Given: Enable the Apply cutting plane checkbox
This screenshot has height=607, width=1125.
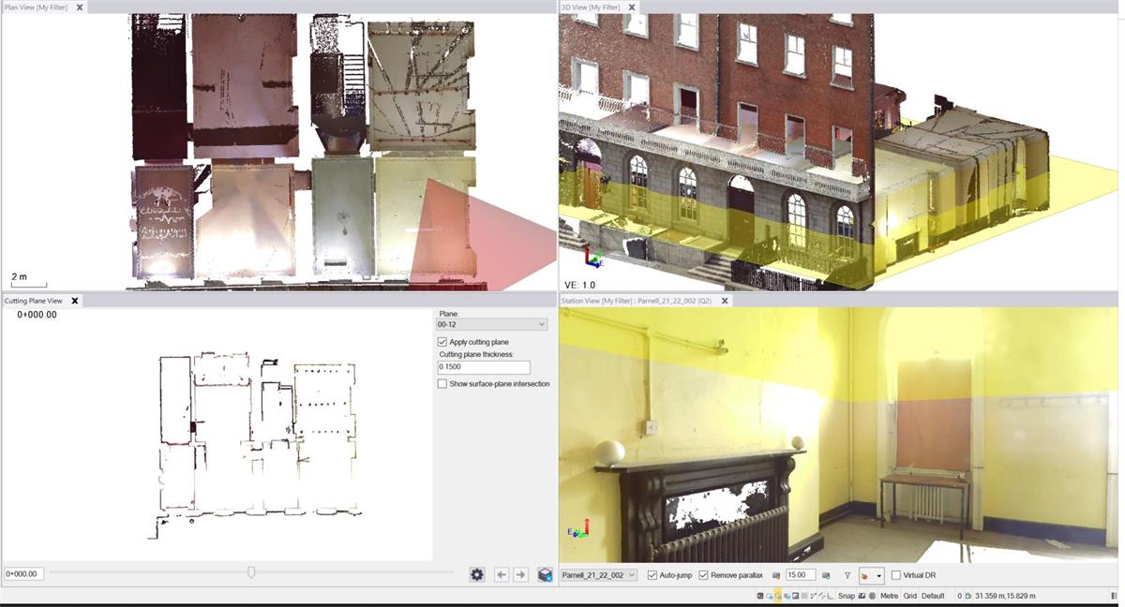Looking at the screenshot, I should 442,342.
